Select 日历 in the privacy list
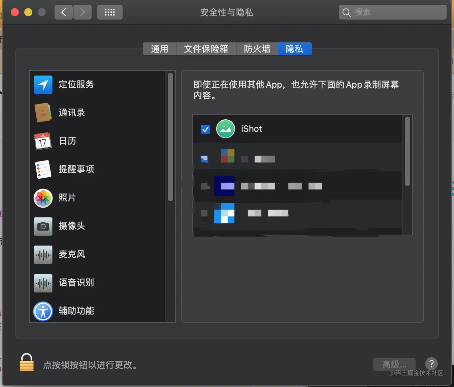Image resolution: width=454 pixels, height=387 pixels. click(97, 141)
